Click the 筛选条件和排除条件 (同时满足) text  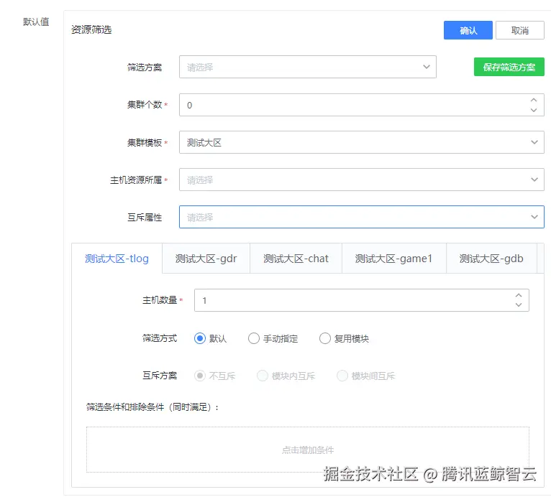coord(152,407)
